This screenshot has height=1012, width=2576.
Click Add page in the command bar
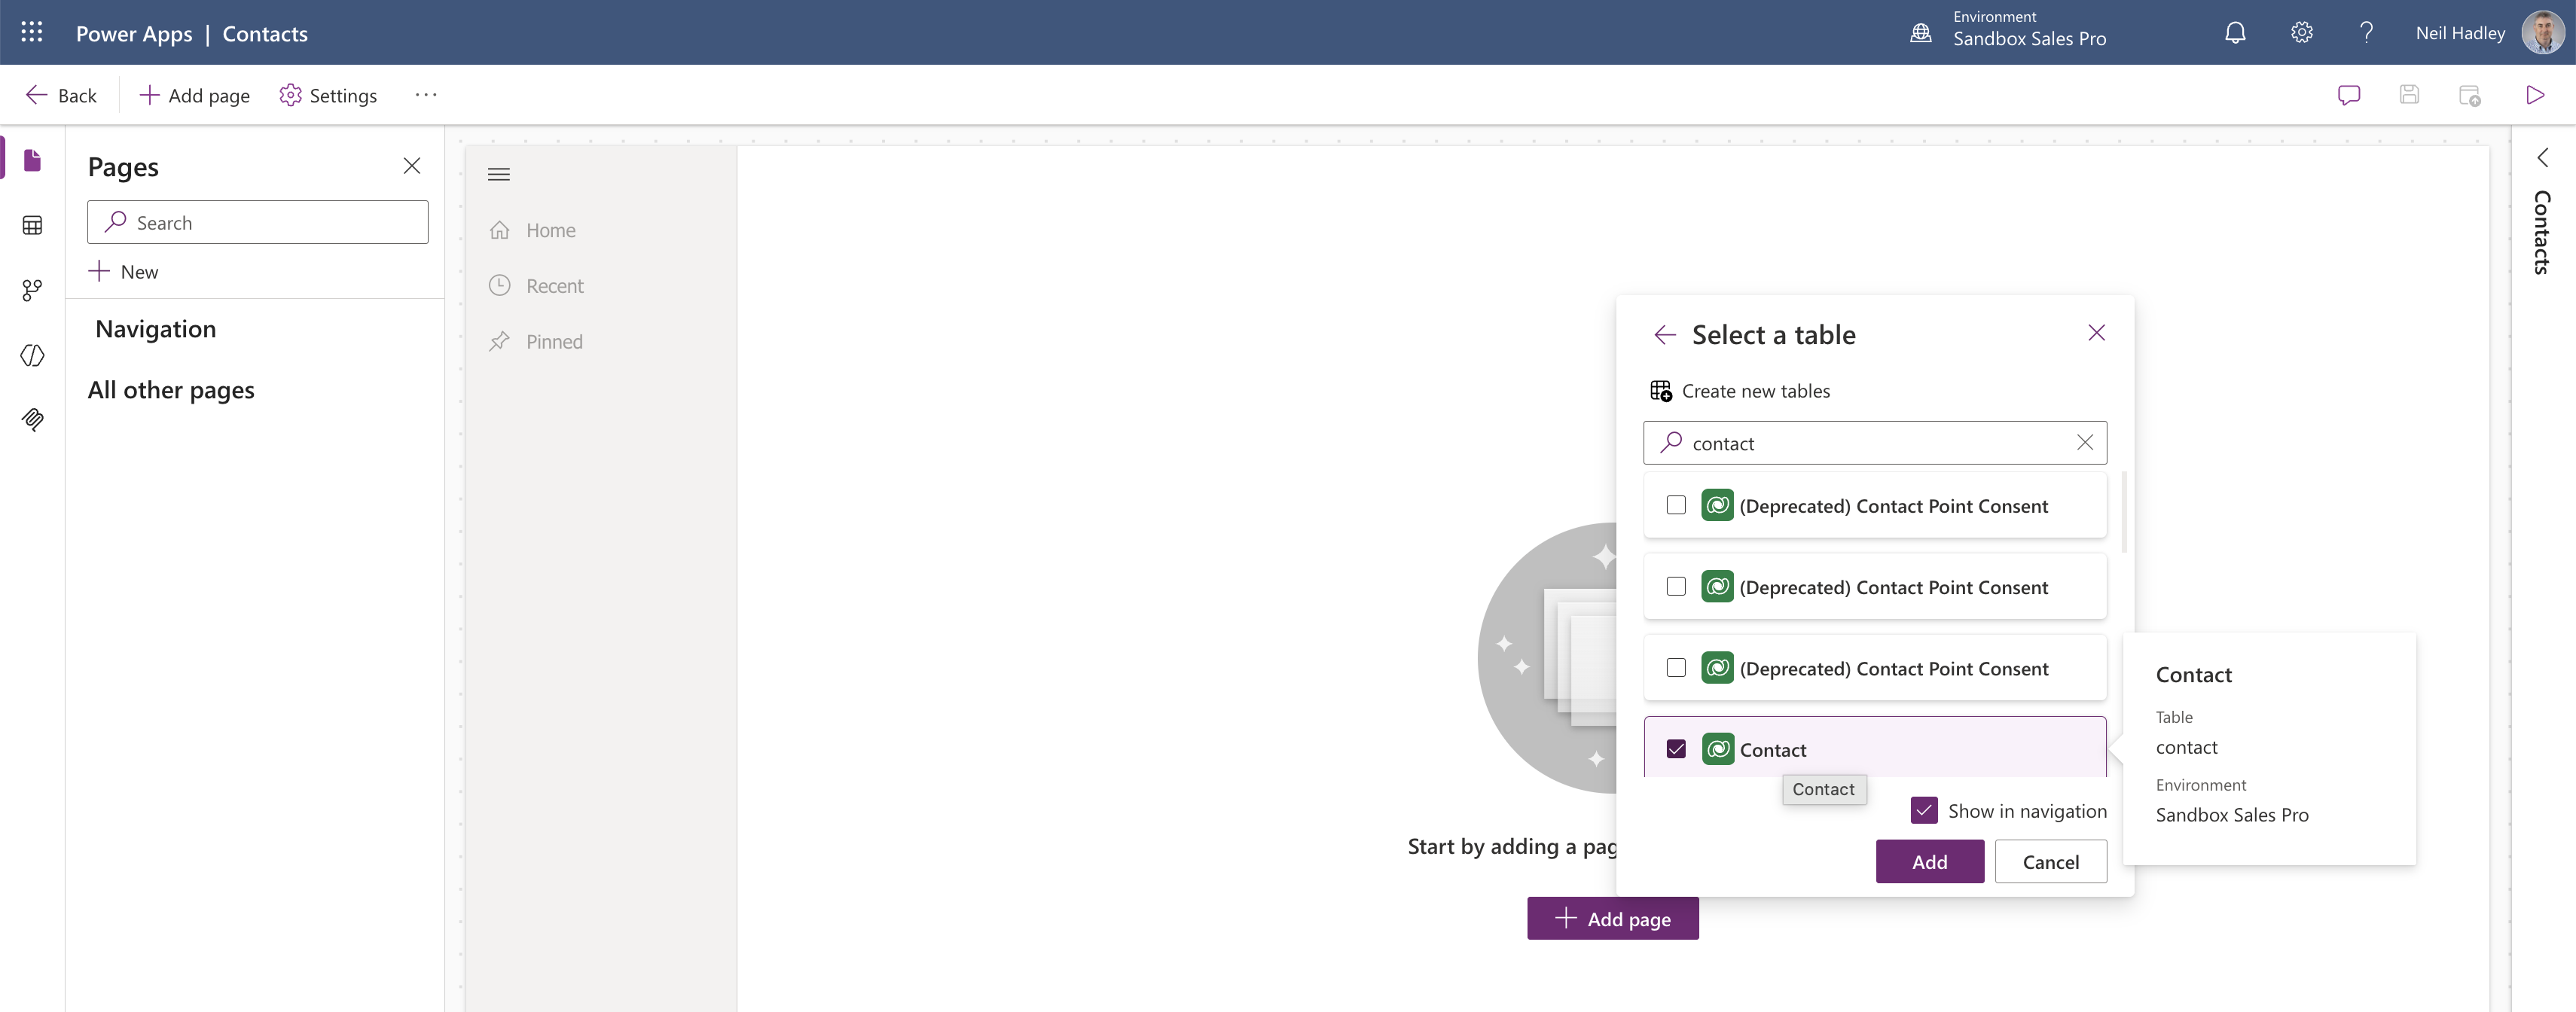click(195, 95)
